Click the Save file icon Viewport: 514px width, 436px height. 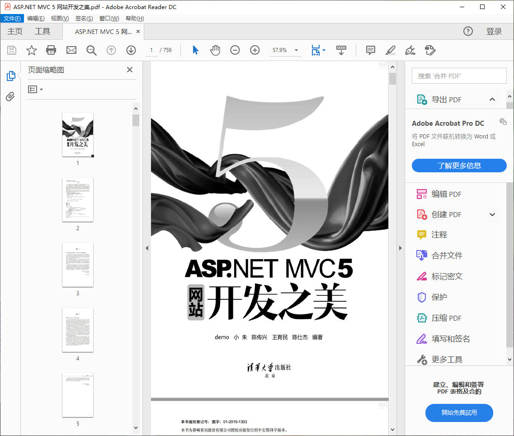point(12,50)
